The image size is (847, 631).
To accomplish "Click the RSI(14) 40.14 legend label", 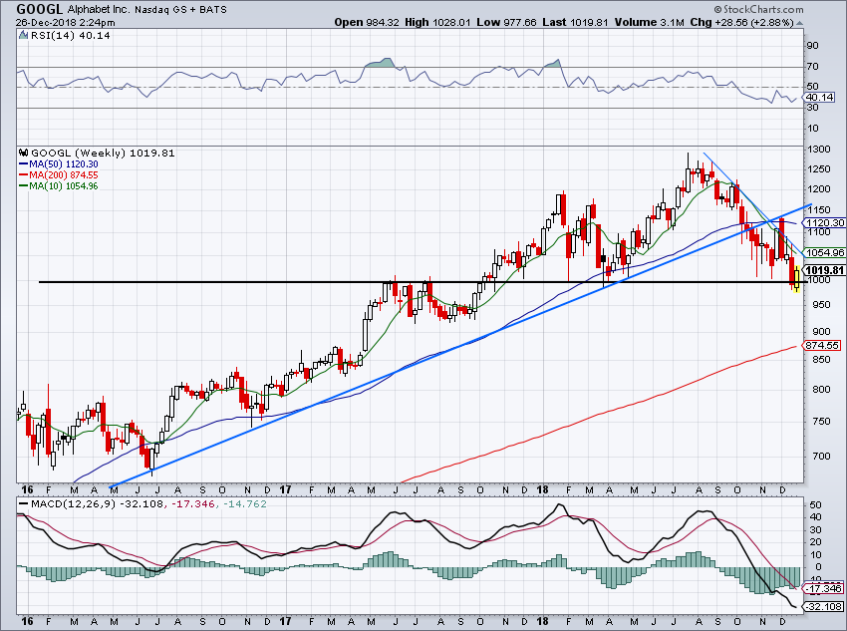I will tap(70, 36).
